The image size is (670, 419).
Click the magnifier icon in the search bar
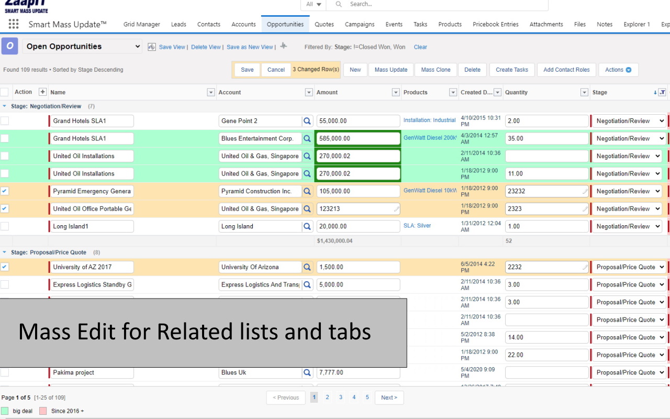coord(339,4)
